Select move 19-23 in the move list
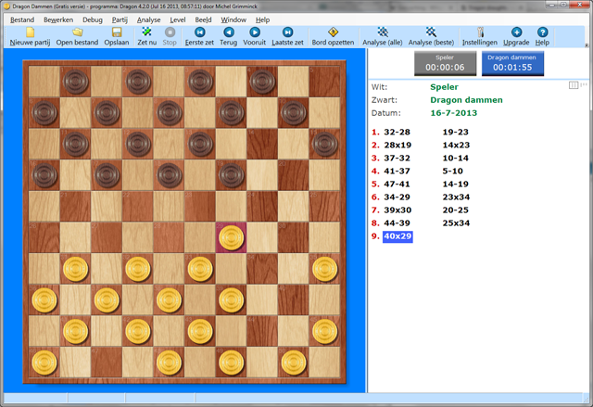 (455, 132)
